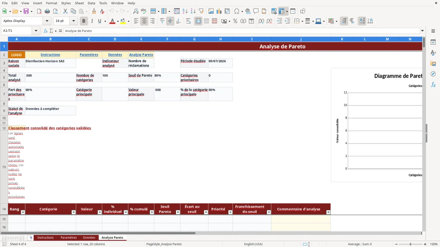Open Borders dropdown arrow

(x=302, y=21)
